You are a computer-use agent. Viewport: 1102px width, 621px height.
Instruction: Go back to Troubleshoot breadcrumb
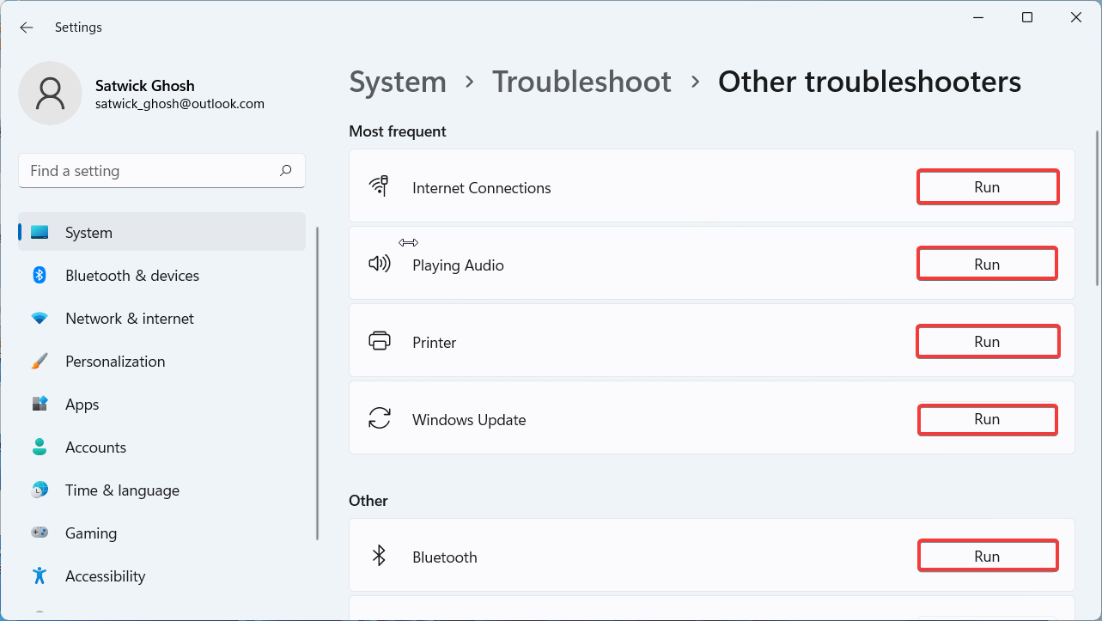click(581, 82)
